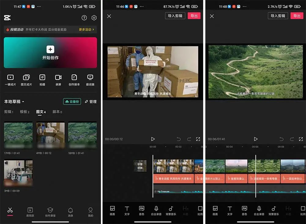Select the 图文成片 text-to-video tool
This screenshot has width=306, height=224.
(x=26, y=80)
